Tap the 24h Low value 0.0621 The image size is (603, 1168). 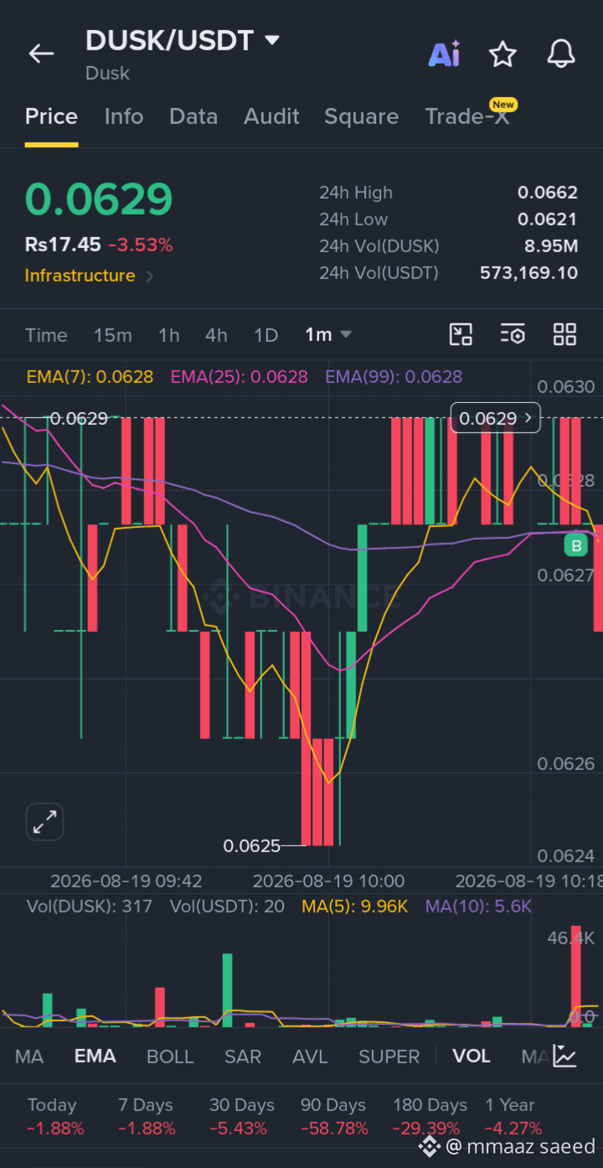pyautogui.click(x=548, y=220)
